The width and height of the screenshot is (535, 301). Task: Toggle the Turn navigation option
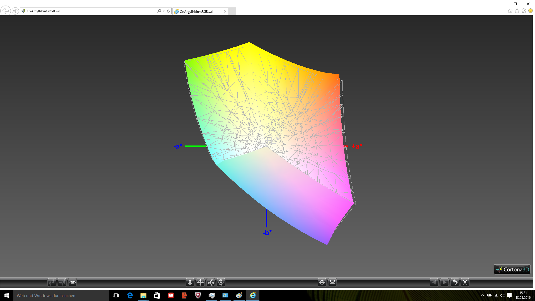pos(211,282)
